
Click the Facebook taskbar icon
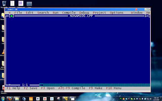pyautogui.click(x=38, y=99)
